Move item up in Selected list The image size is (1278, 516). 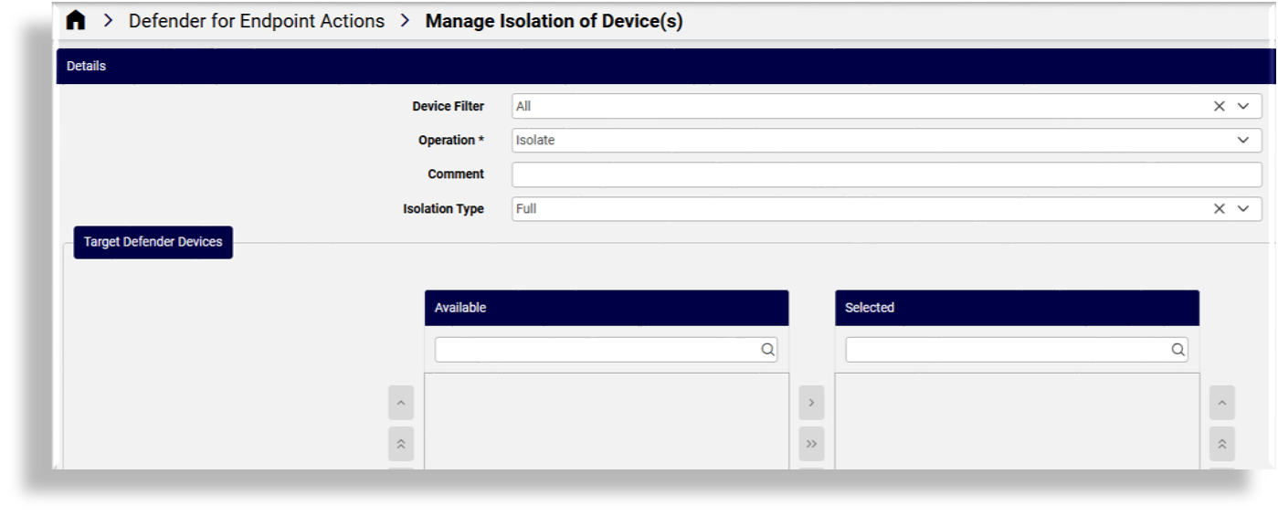1222,403
